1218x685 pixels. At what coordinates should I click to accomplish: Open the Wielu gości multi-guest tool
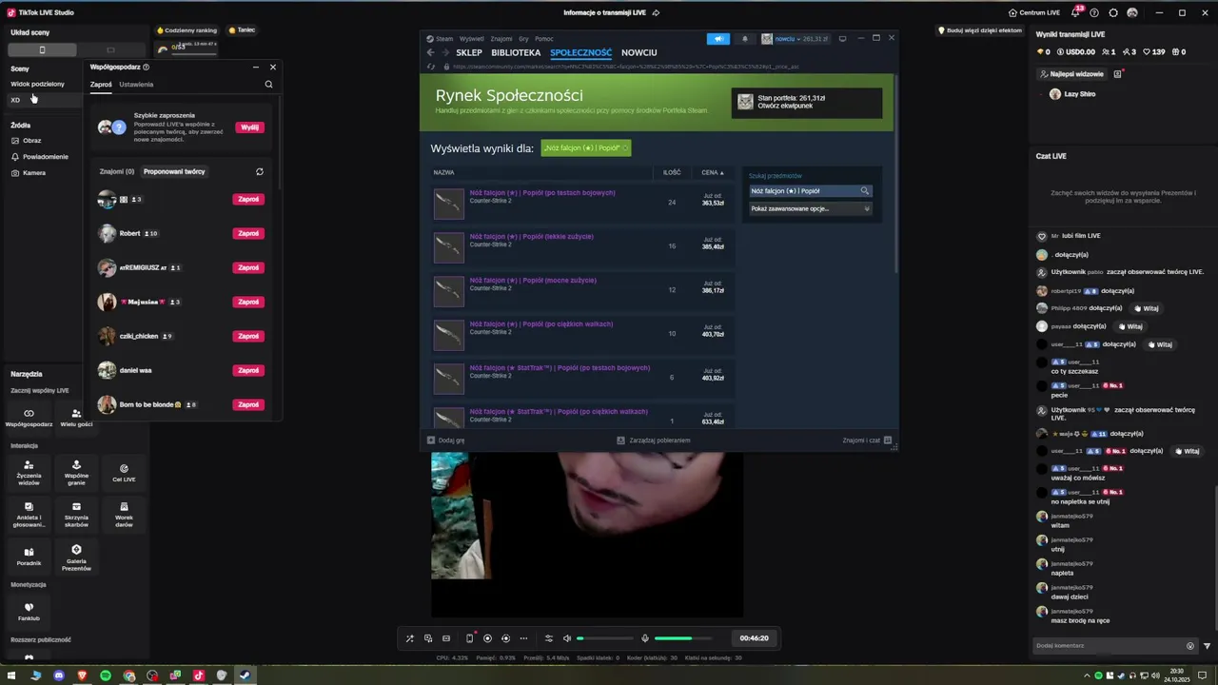pos(76,418)
